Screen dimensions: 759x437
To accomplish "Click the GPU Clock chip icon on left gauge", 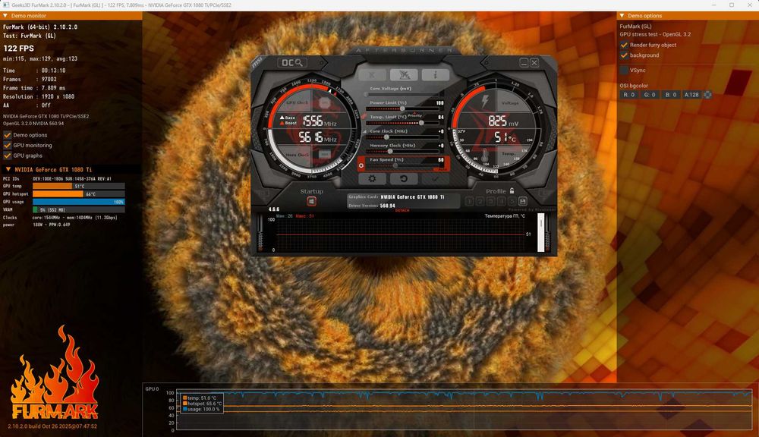I will tap(325, 103).
